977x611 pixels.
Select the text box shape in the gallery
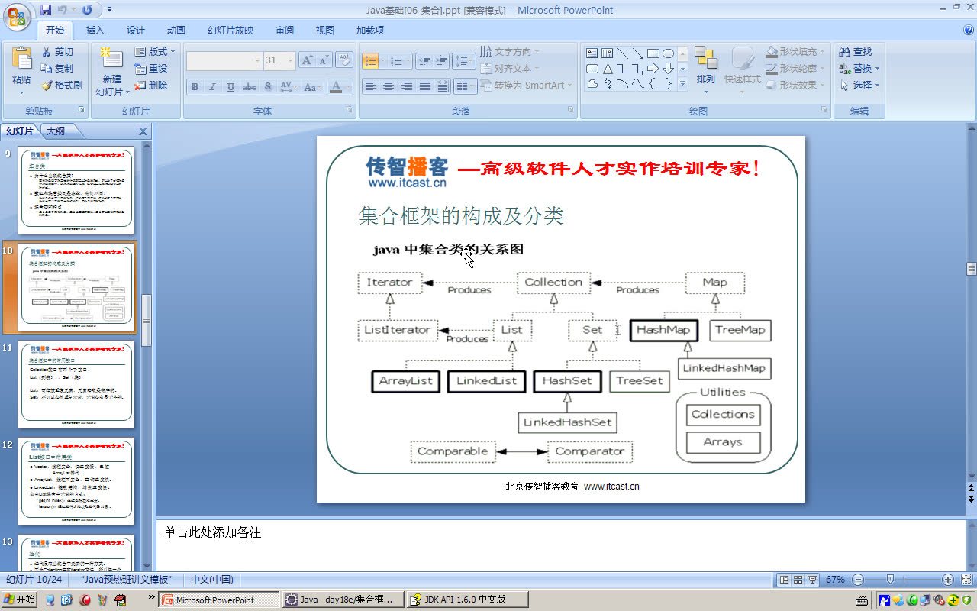[x=592, y=53]
